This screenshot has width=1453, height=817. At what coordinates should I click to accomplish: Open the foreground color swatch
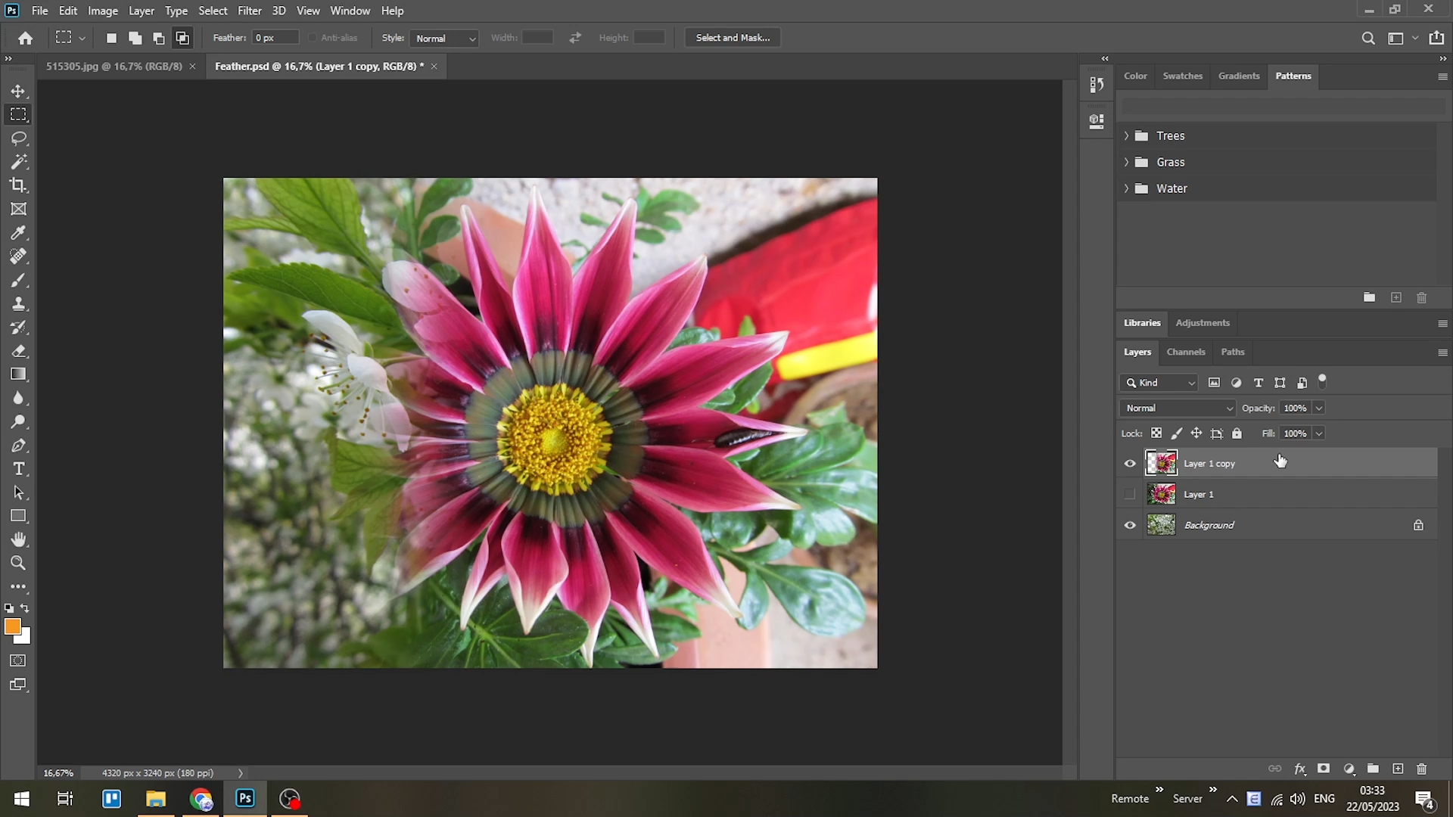13,626
